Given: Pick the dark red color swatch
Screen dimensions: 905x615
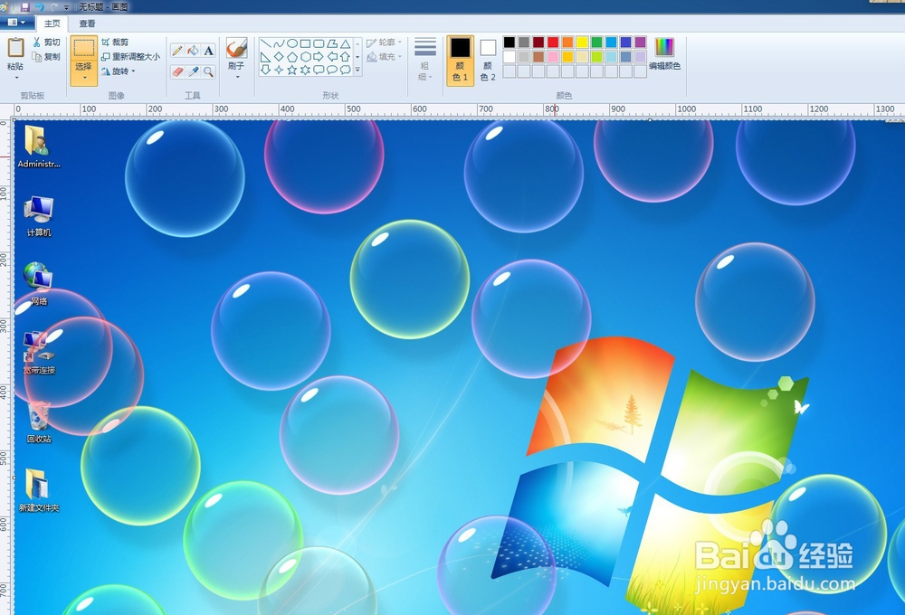Looking at the screenshot, I should pos(538,43).
